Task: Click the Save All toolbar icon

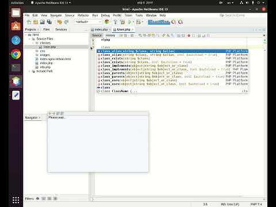Action: pyautogui.click(x=49, y=22)
